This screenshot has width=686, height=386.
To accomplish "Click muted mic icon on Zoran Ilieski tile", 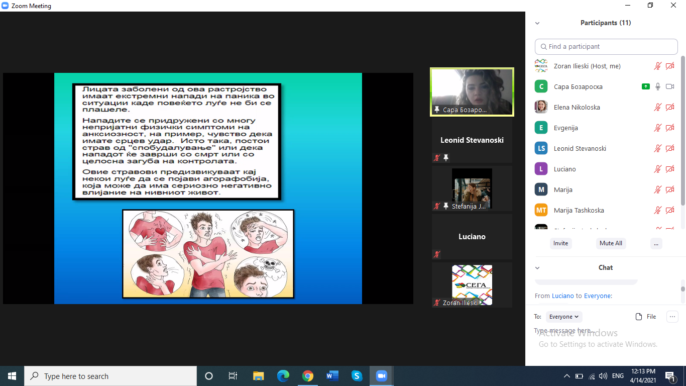I will click(x=437, y=303).
